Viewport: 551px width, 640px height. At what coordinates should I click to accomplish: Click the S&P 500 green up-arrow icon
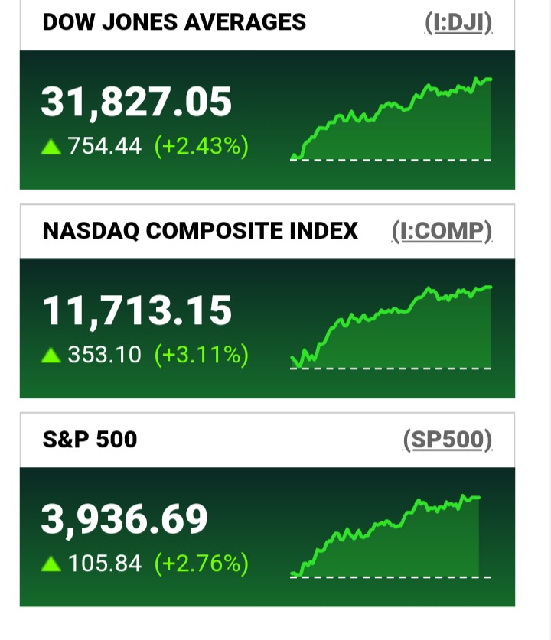click(51, 564)
